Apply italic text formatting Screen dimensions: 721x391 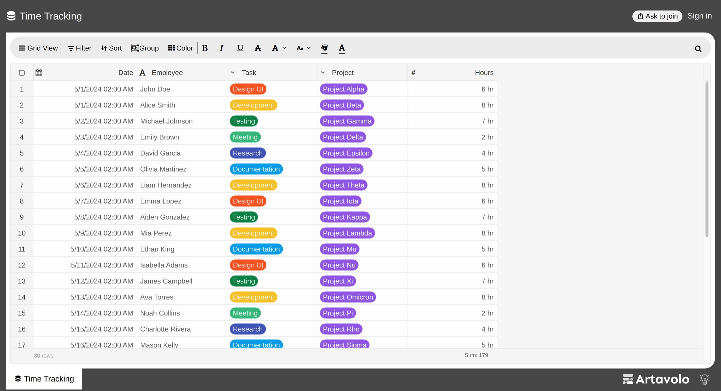click(221, 48)
